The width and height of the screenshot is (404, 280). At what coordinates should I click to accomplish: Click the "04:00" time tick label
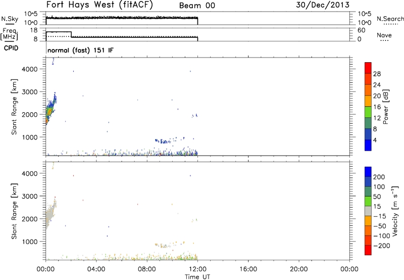tap(96, 269)
